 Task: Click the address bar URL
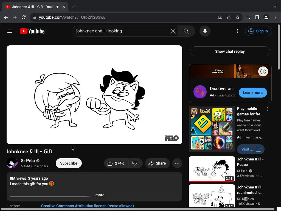coord(72,17)
